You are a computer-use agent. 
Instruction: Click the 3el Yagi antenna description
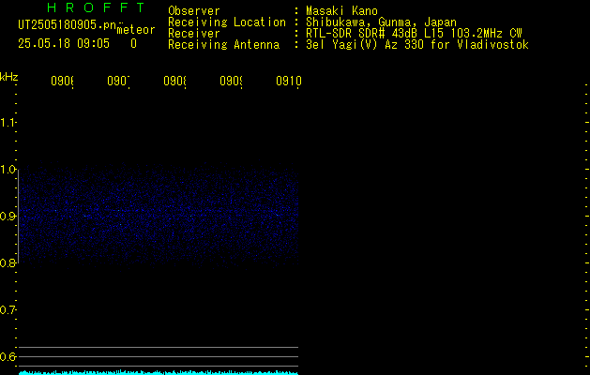coord(417,45)
